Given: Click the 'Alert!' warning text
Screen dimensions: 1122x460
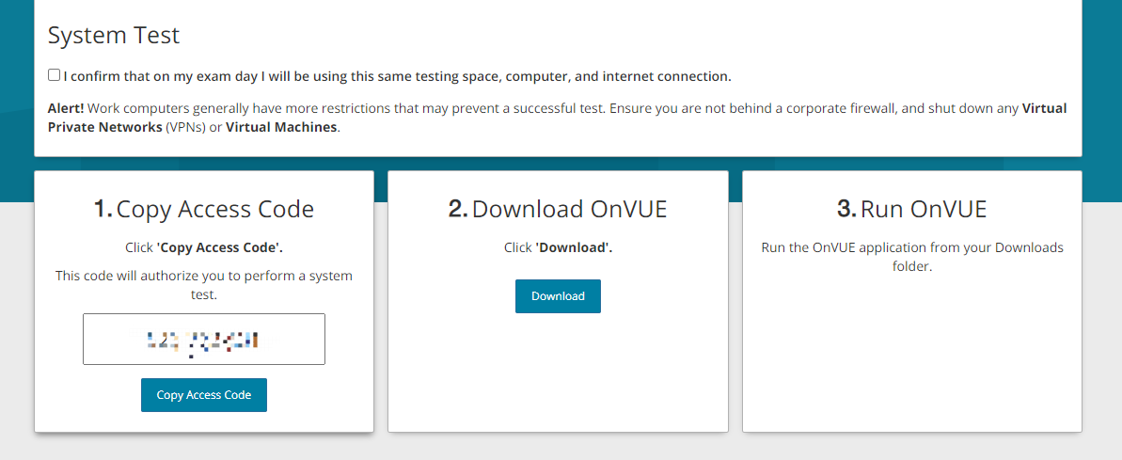Looking at the screenshot, I should tap(66, 109).
